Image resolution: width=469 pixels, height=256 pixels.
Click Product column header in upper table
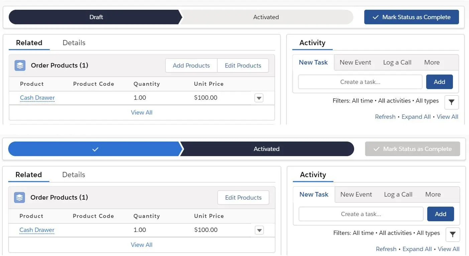(32, 84)
